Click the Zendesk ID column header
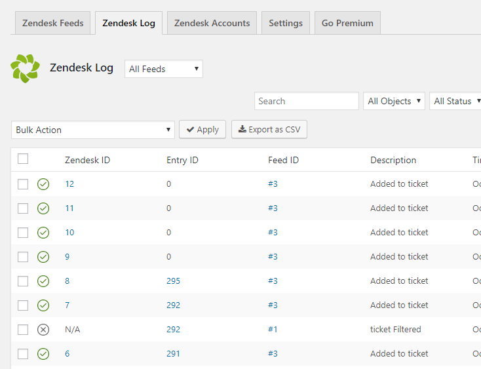The height and width of the screenshot is (369, 481). (87, 160)
